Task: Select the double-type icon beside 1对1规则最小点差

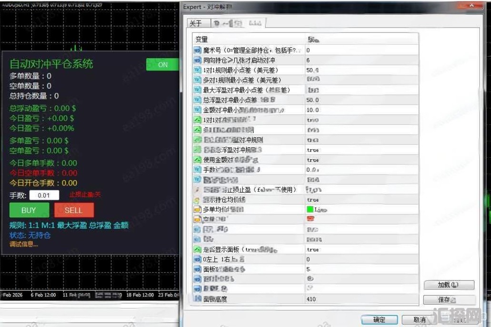Action: pos(197,70)
